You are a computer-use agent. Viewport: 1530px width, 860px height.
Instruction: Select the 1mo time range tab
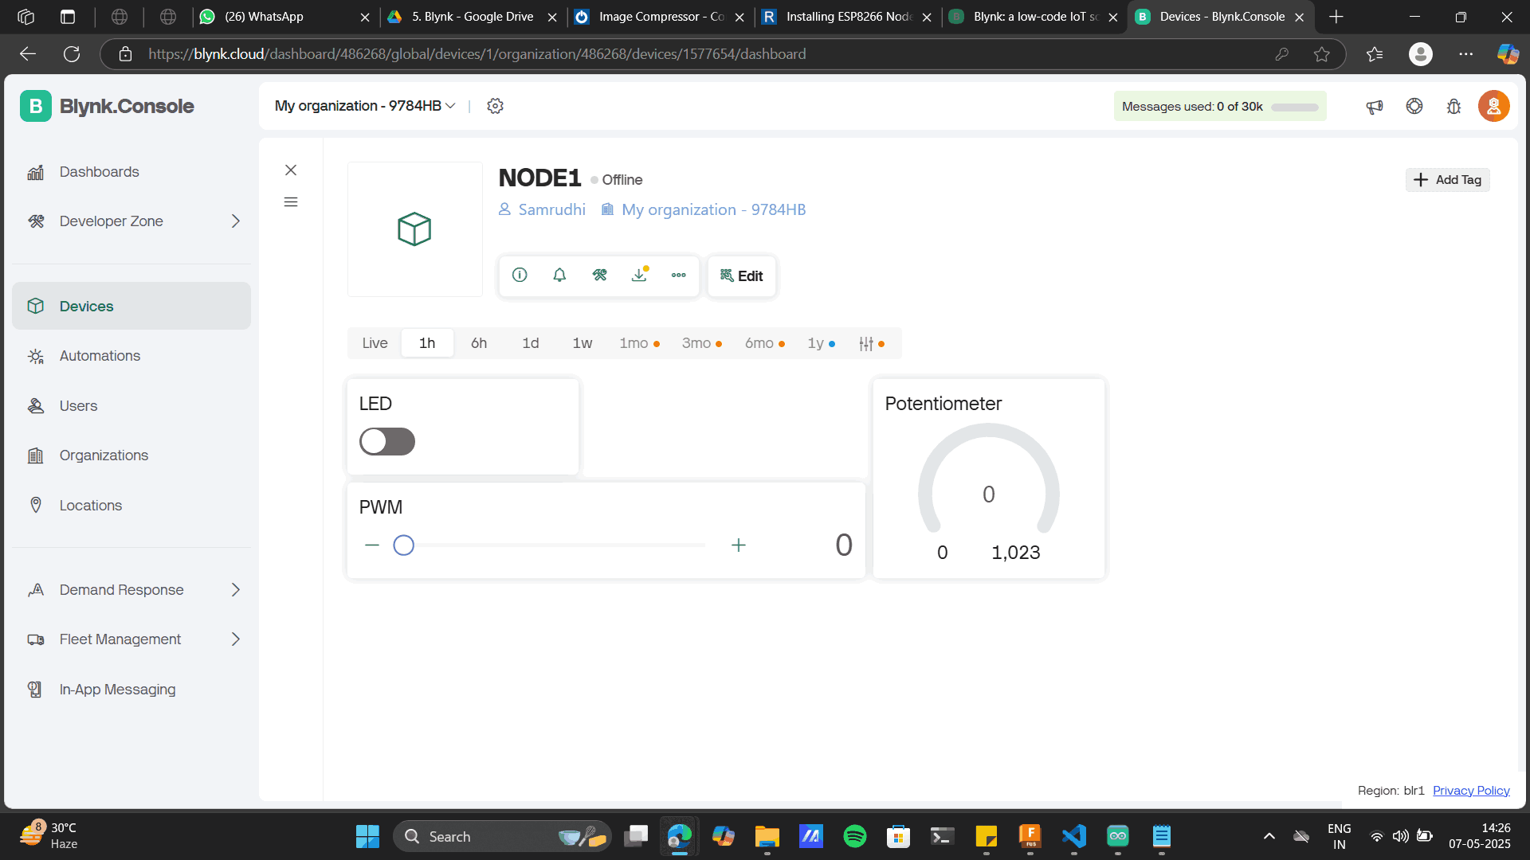point(639,343)
